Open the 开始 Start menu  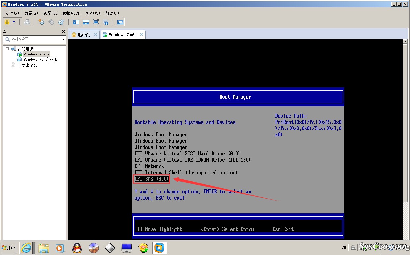(x=8, y=248)
